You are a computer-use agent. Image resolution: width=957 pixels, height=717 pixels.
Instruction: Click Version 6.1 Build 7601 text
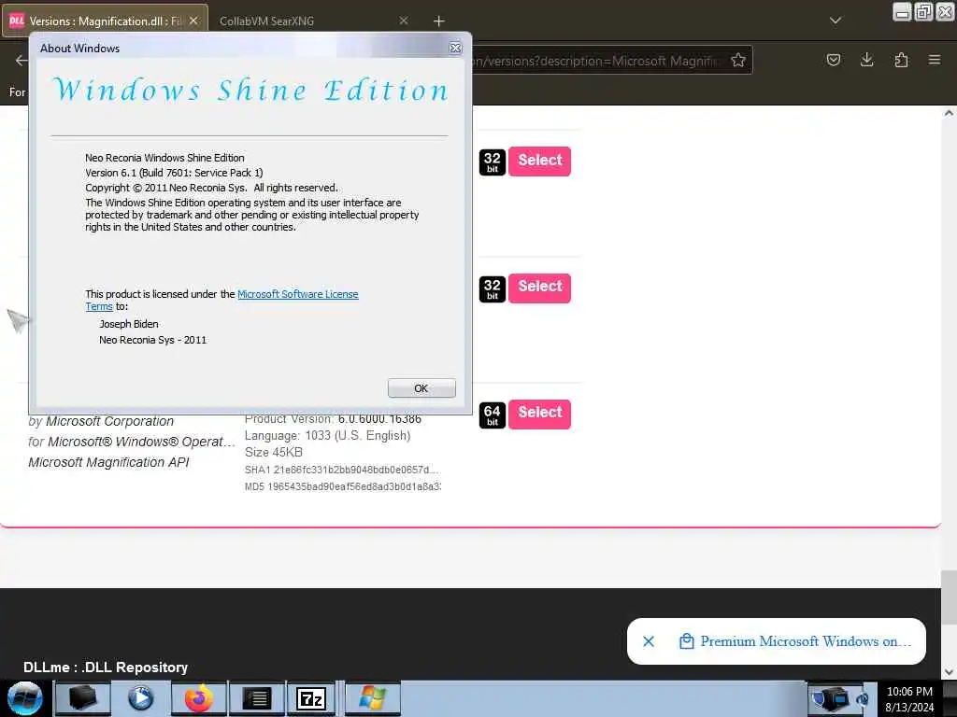[174, 173]
